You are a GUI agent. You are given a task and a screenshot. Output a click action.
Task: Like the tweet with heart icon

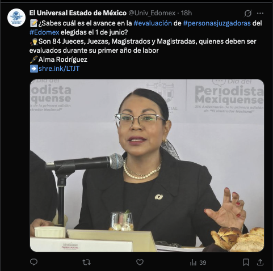click(x=140, y=262)
